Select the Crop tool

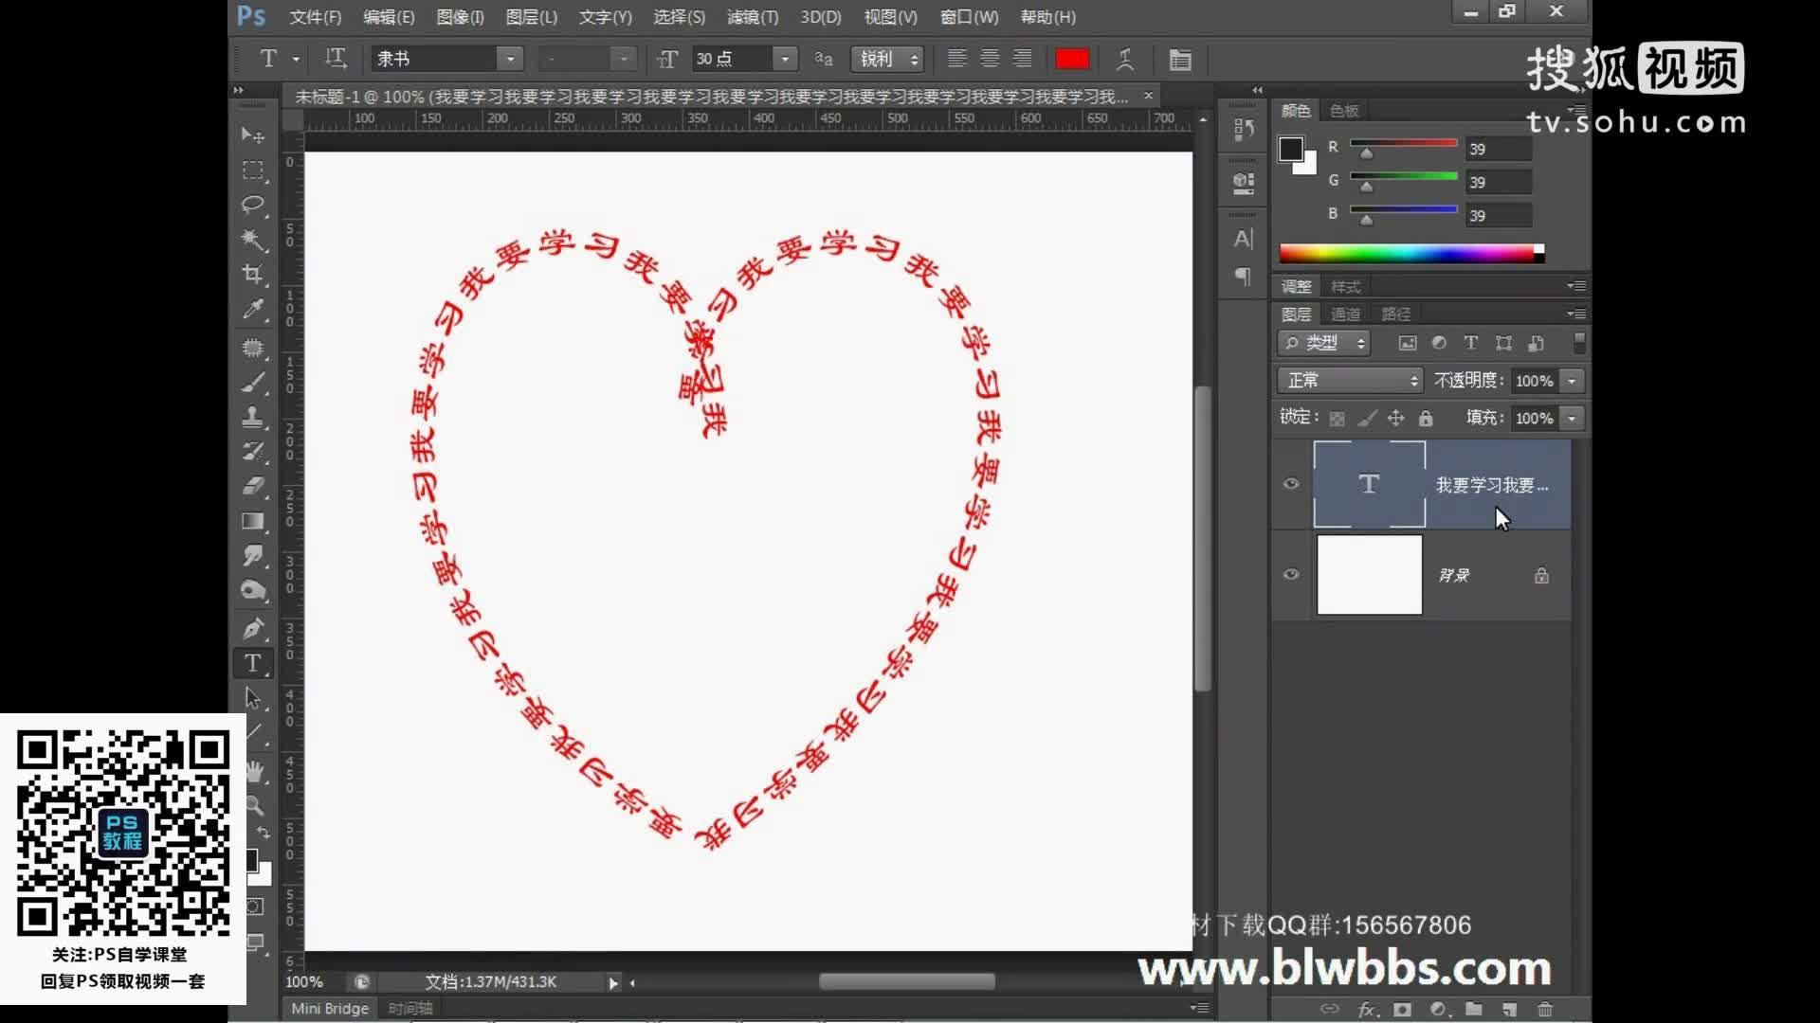tap(252, 275)
